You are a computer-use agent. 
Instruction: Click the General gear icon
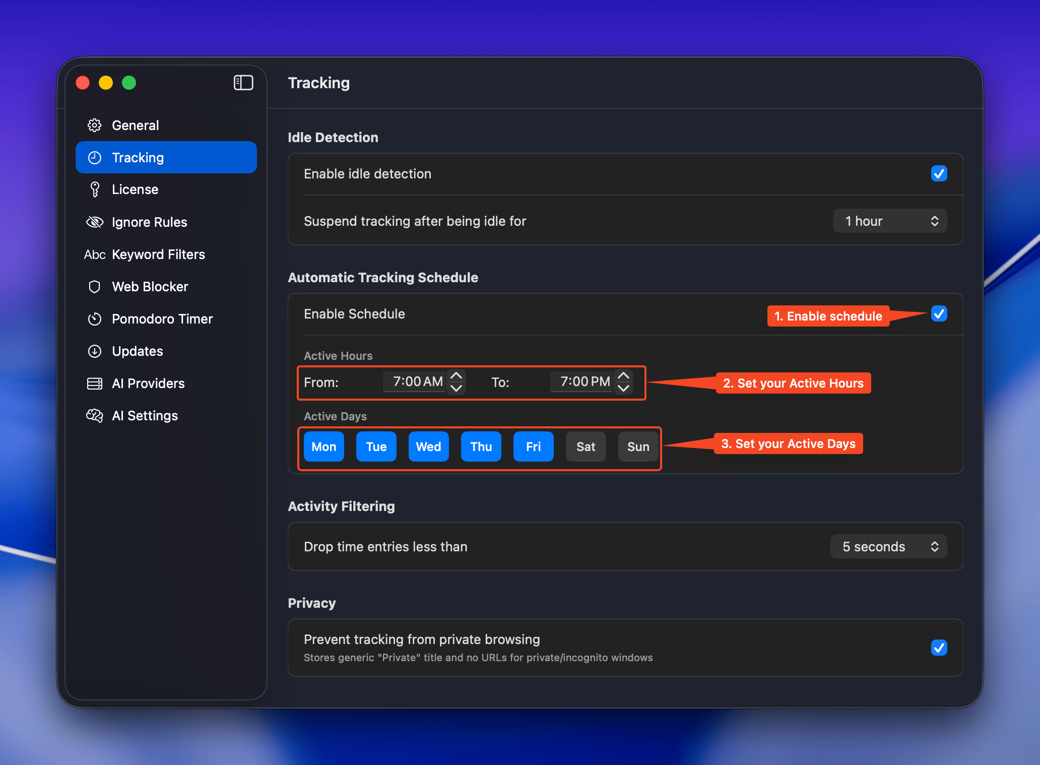coord(95,125)
